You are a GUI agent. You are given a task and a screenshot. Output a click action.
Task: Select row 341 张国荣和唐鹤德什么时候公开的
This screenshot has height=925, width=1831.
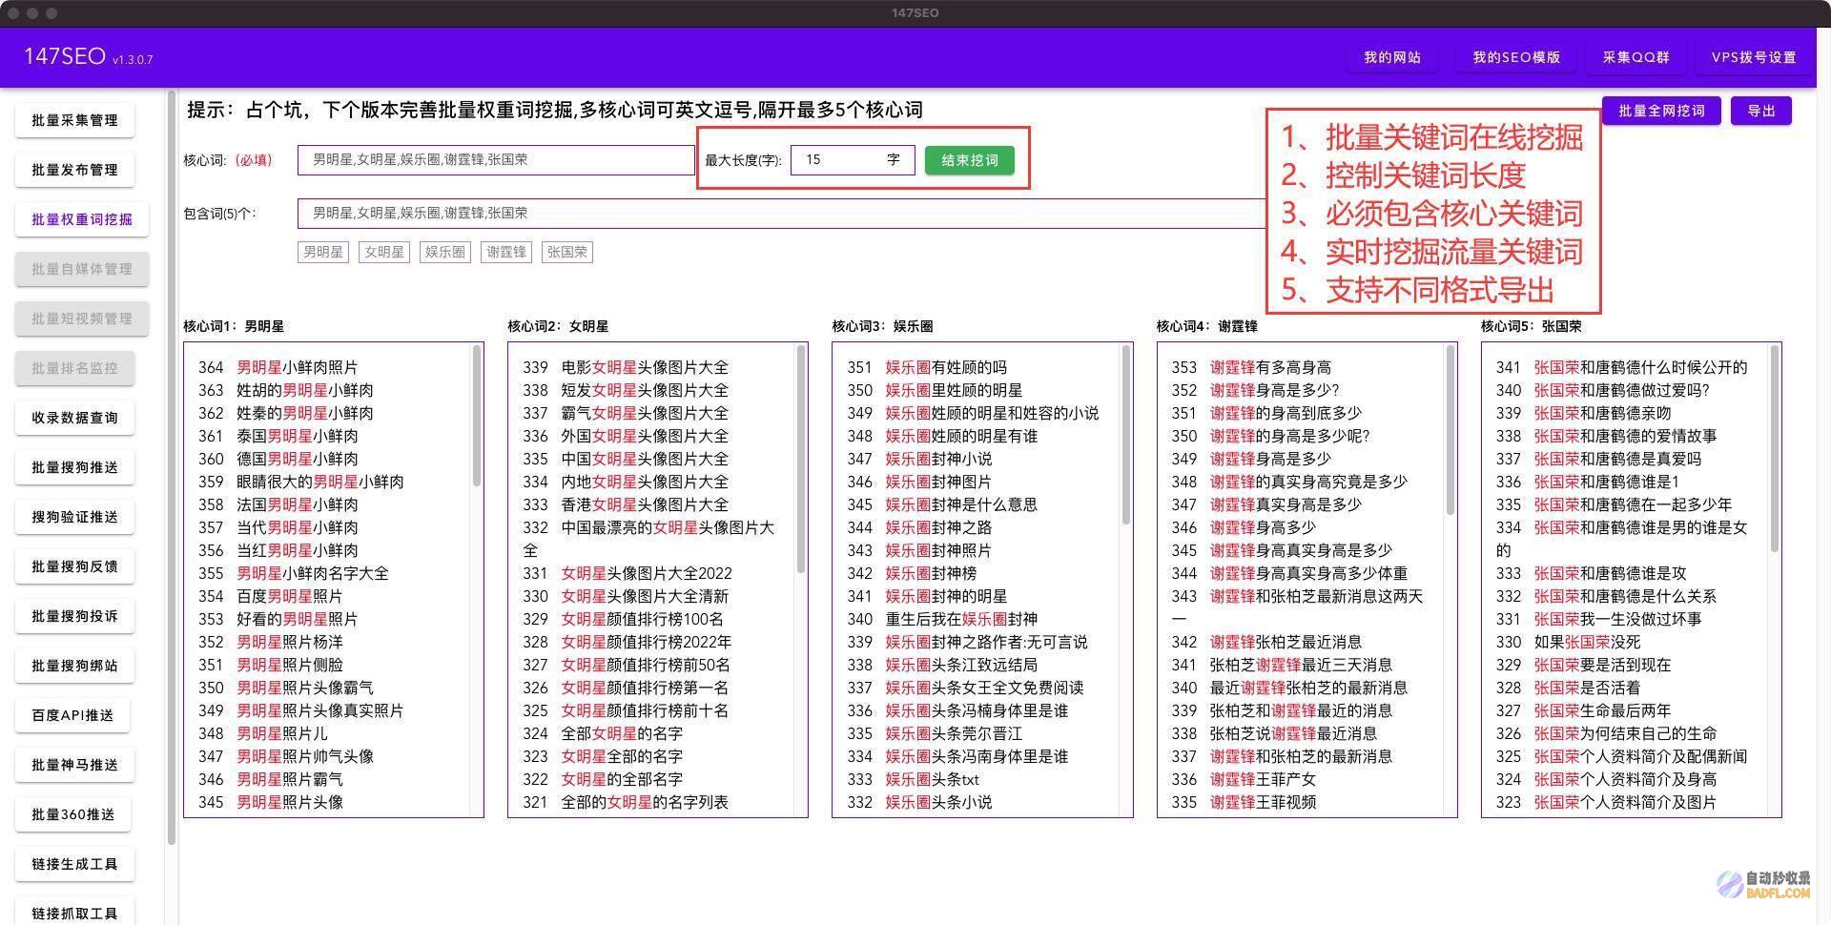(1621, 367)
